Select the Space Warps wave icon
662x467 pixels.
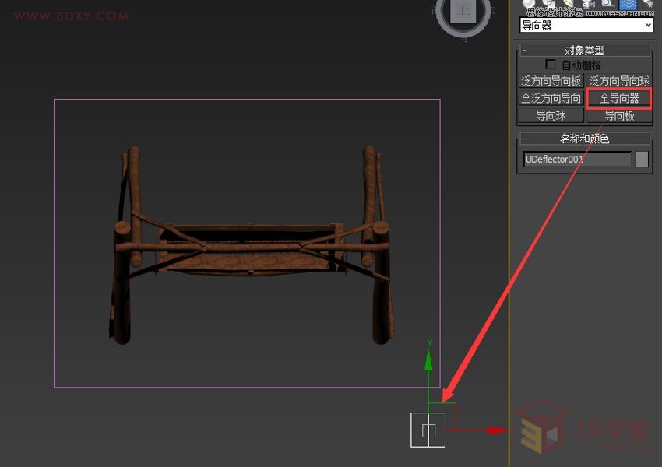(628, 4)
